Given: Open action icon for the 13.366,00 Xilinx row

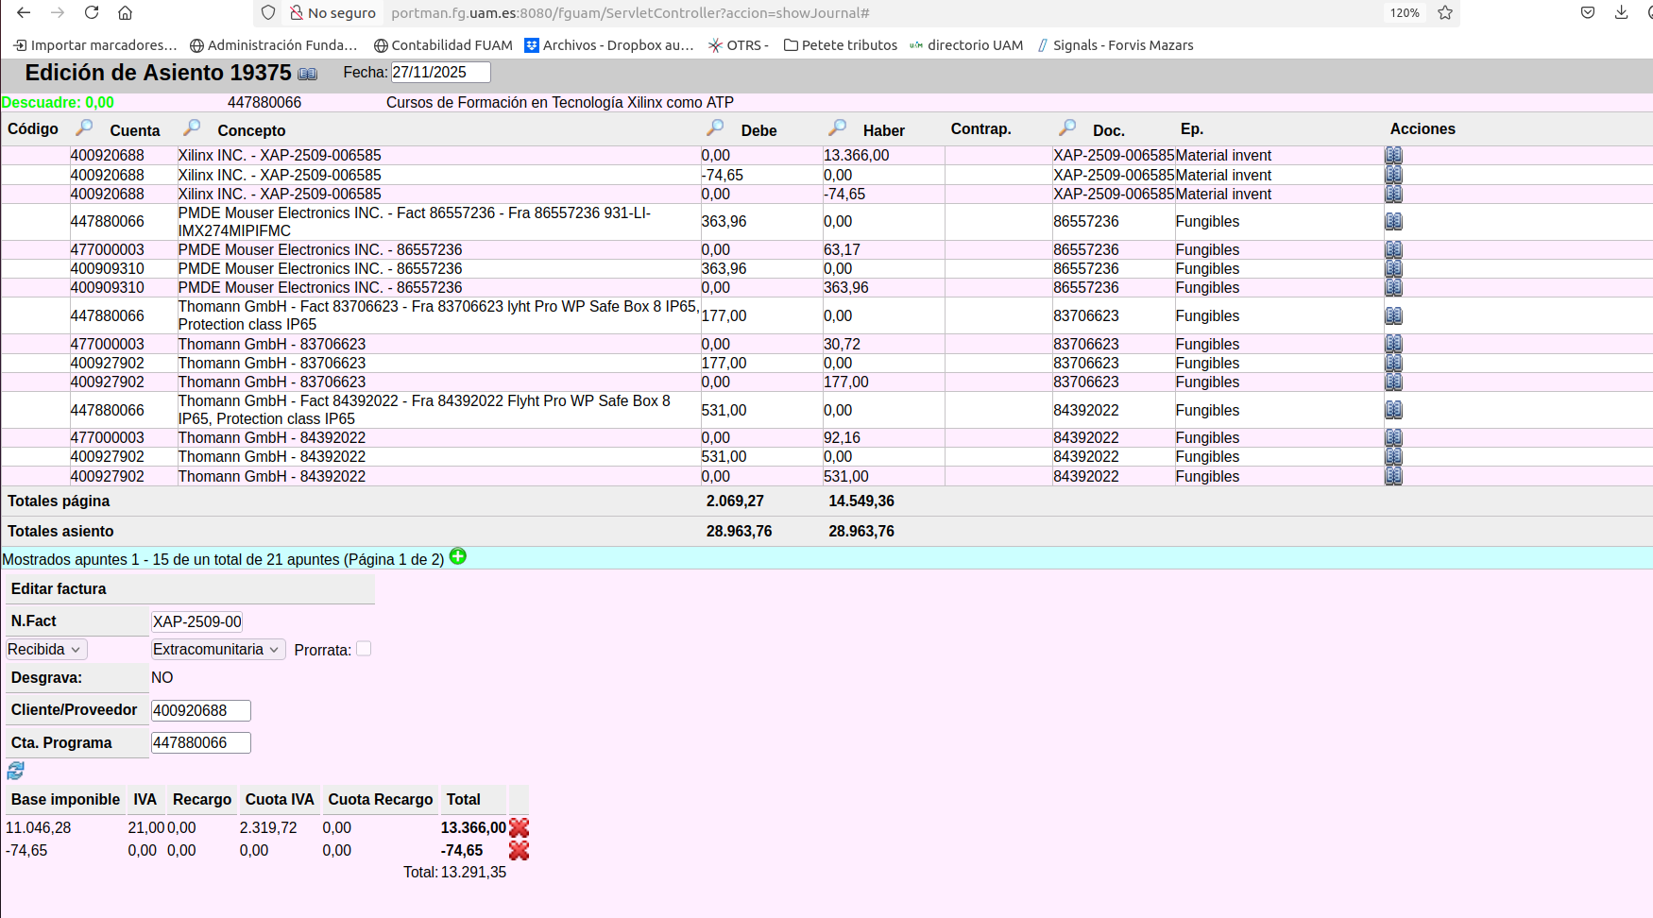Looking at the screenshot, I should coord(1393,156).
